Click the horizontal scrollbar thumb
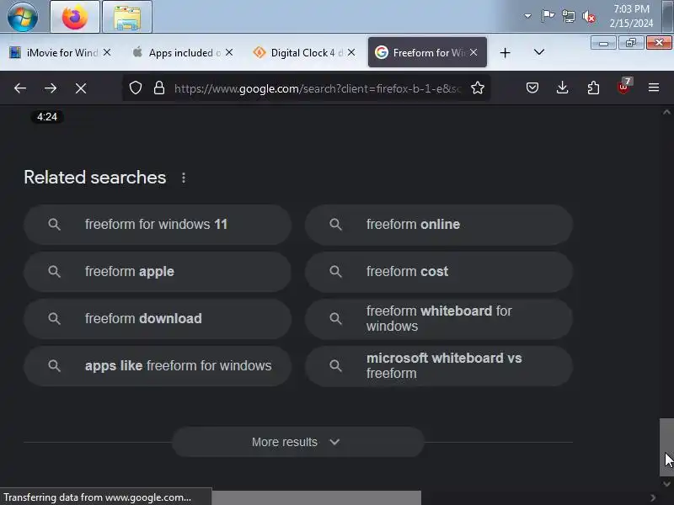674x505 pixels. (317, 497)
